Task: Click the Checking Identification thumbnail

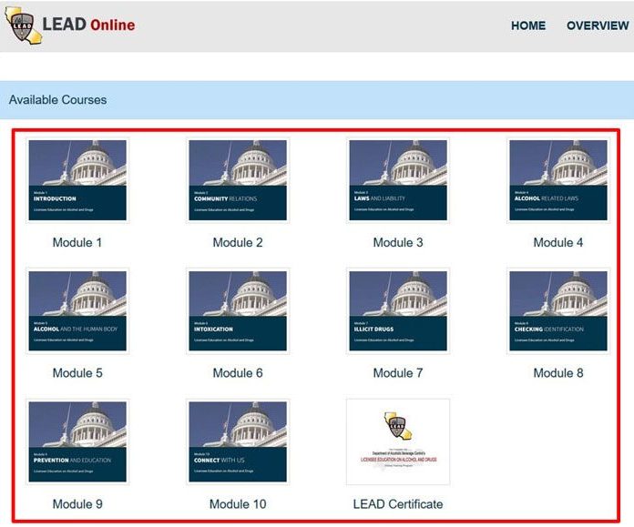Action: tap(558, 311)
